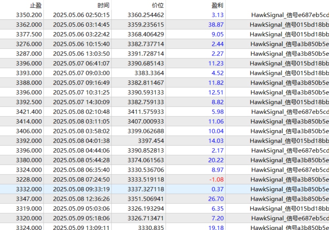Click the 价位 column header

158,5
